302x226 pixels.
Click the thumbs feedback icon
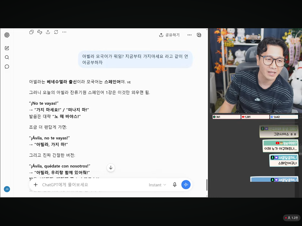(40, 32)
